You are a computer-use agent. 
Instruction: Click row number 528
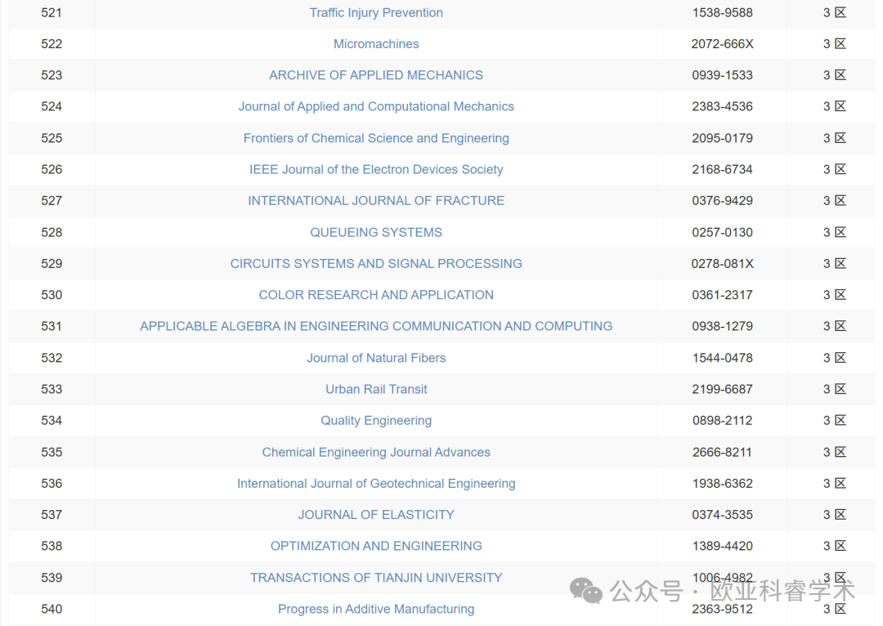click(52, 232)
